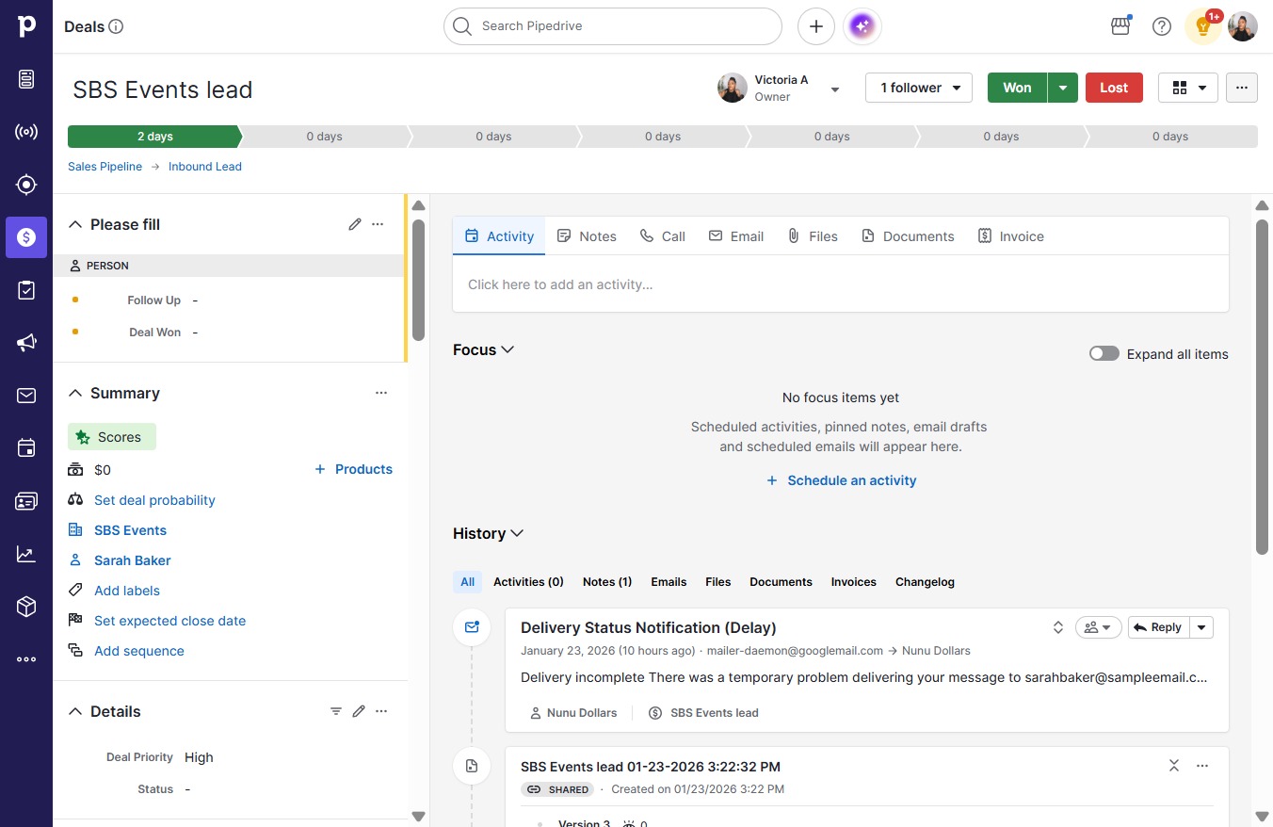
Task: Open Projects clipboard icon in sidebar
Action: (x=26, y=290)
